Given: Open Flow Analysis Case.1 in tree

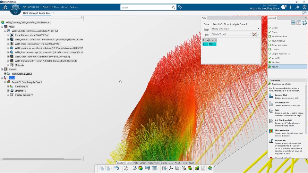Looking at the screenshot, I should 22,74.
